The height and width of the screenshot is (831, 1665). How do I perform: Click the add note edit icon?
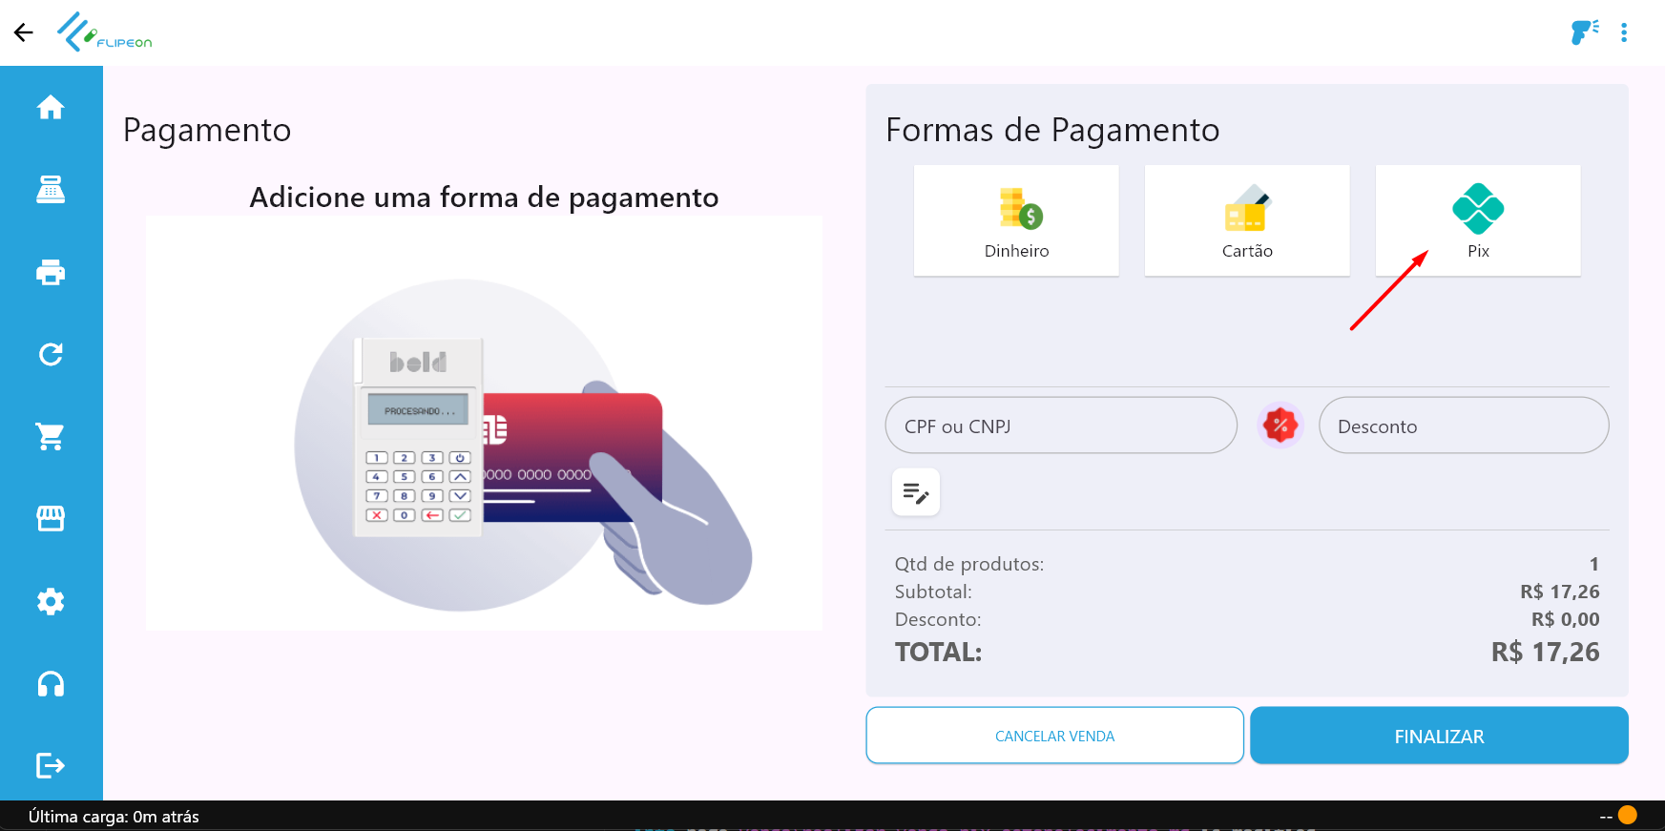point(916,492)
